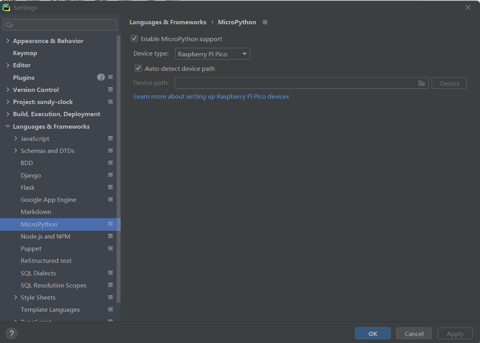
Task: Click the PyCharm logo in title bar
Action: coord(6,7)
